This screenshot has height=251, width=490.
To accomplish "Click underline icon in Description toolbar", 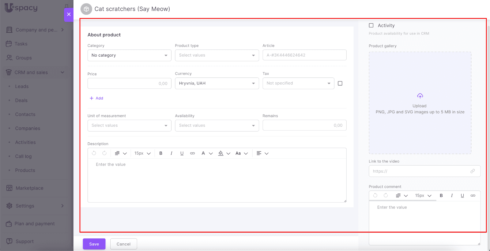I will [x=182, y=153].
